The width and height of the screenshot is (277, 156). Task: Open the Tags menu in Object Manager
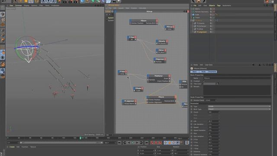(x=219, y=6)
